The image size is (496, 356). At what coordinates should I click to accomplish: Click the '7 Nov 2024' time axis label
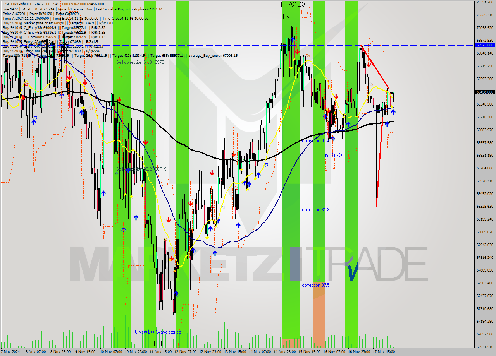click(x=9, y=352)
